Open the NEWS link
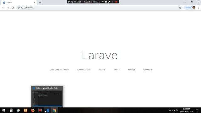 [x=102, y=70]
